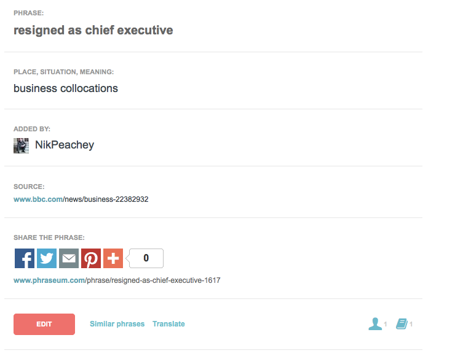The height and width of the screenshot is (351, 471).
Task: Open more sharing options plus icon
Action: tap(113, 258)
